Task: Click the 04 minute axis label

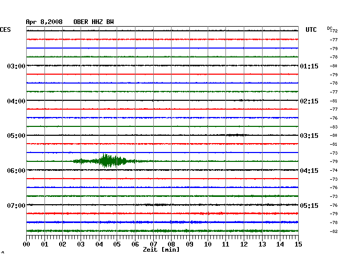Action: tap(99, 244)
